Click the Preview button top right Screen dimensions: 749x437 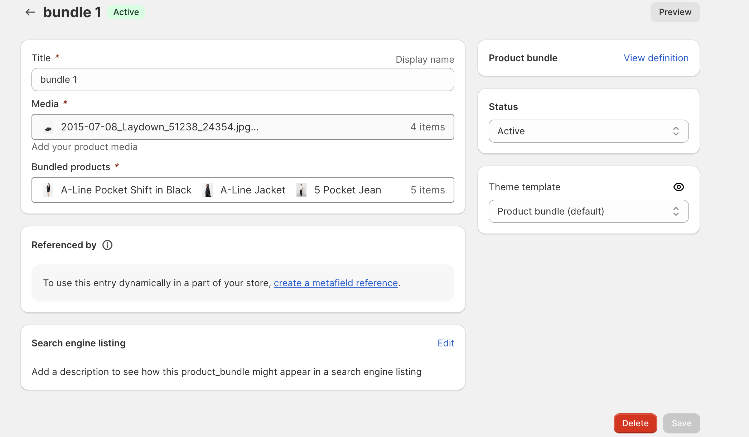(x=675, y=11)
